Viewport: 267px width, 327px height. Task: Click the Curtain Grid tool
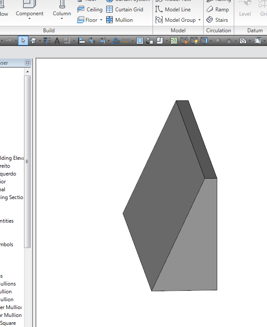(125, 9)
